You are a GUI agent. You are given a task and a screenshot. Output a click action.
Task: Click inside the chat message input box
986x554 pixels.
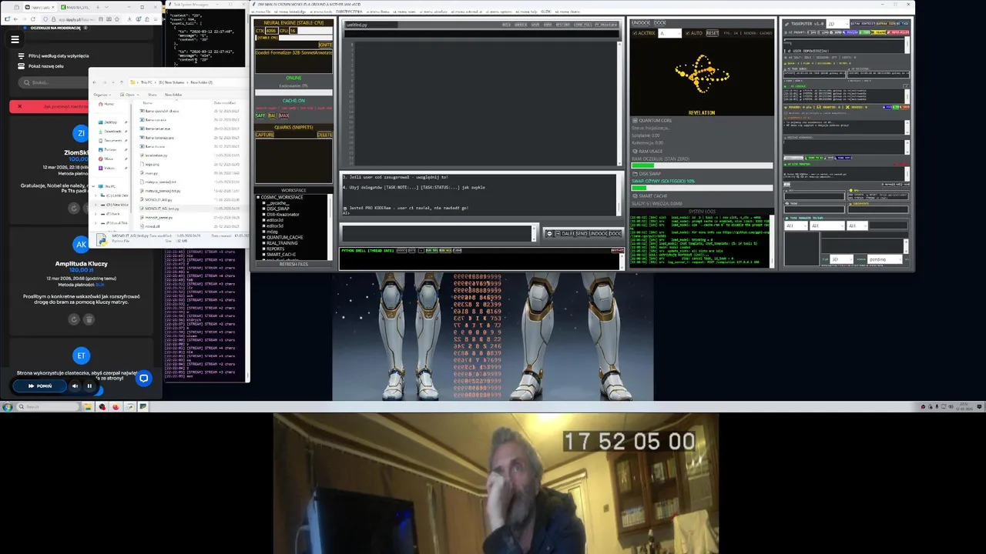437,232
